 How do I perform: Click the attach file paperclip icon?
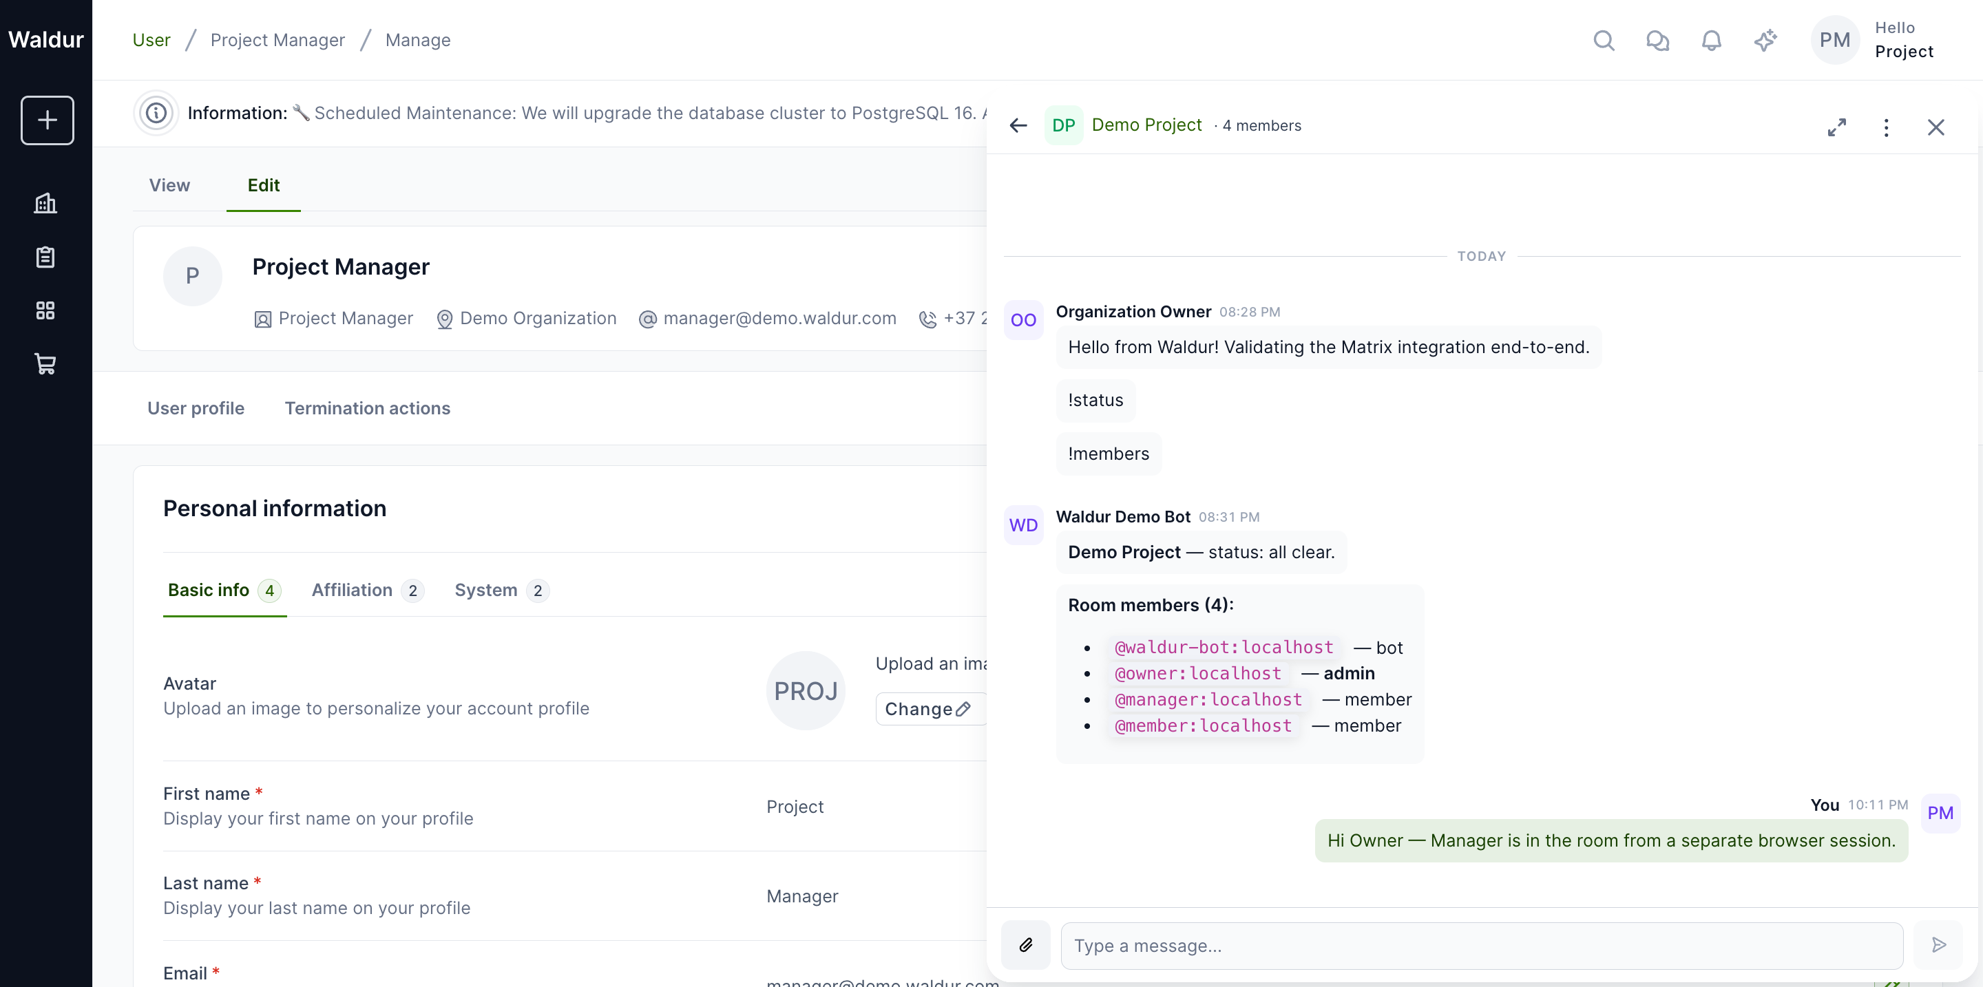1025,945
